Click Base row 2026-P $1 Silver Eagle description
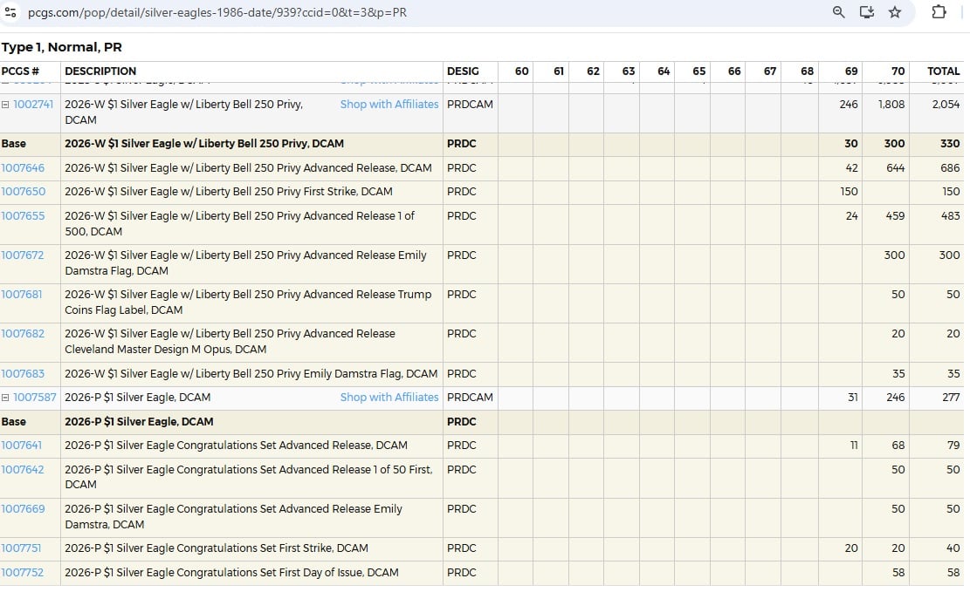This screenshot has height=592, width=970. [x=139, y=421]
